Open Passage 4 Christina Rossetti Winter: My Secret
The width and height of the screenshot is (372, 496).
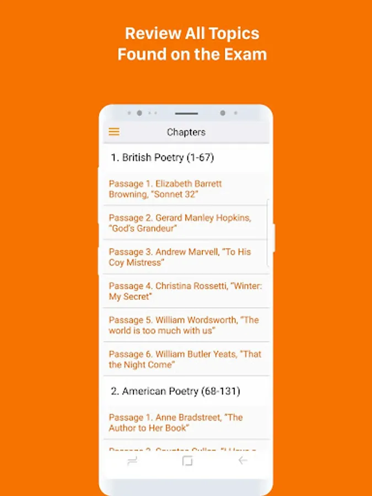[x=186, y=291]
